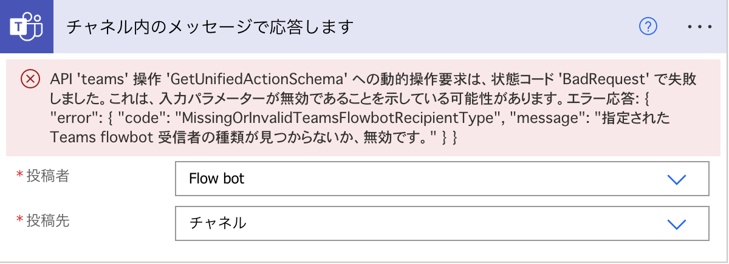Open the チャネル combo box field

click(x=442, y=223)
